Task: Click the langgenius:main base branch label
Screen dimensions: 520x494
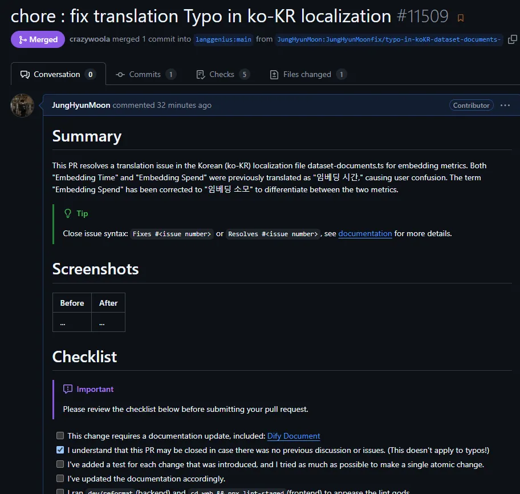Action: point(223,39)
